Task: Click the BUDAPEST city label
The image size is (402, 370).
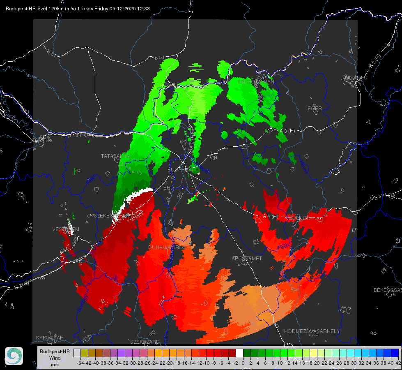Action: tap(181, 169)
